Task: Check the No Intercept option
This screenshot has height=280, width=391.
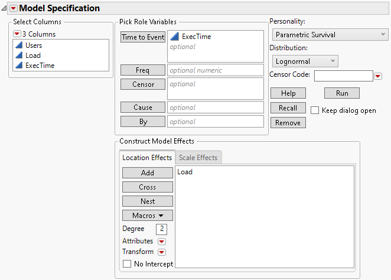Action: [127, 264]
